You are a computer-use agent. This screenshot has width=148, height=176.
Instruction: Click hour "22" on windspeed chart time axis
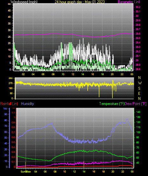click(x=122, y=74)
